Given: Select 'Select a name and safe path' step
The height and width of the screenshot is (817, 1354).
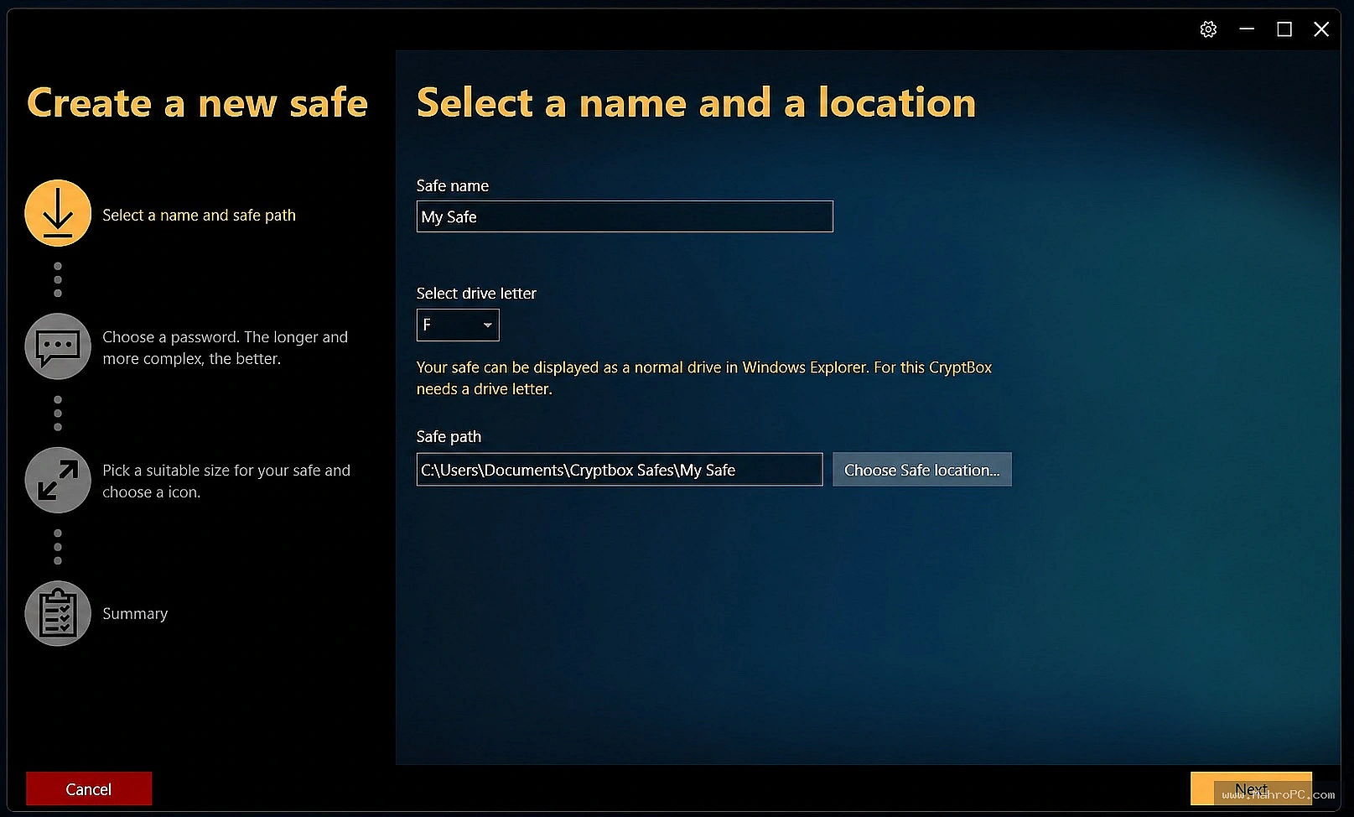Looking at the screenshot, I should (x=199, y=216).
